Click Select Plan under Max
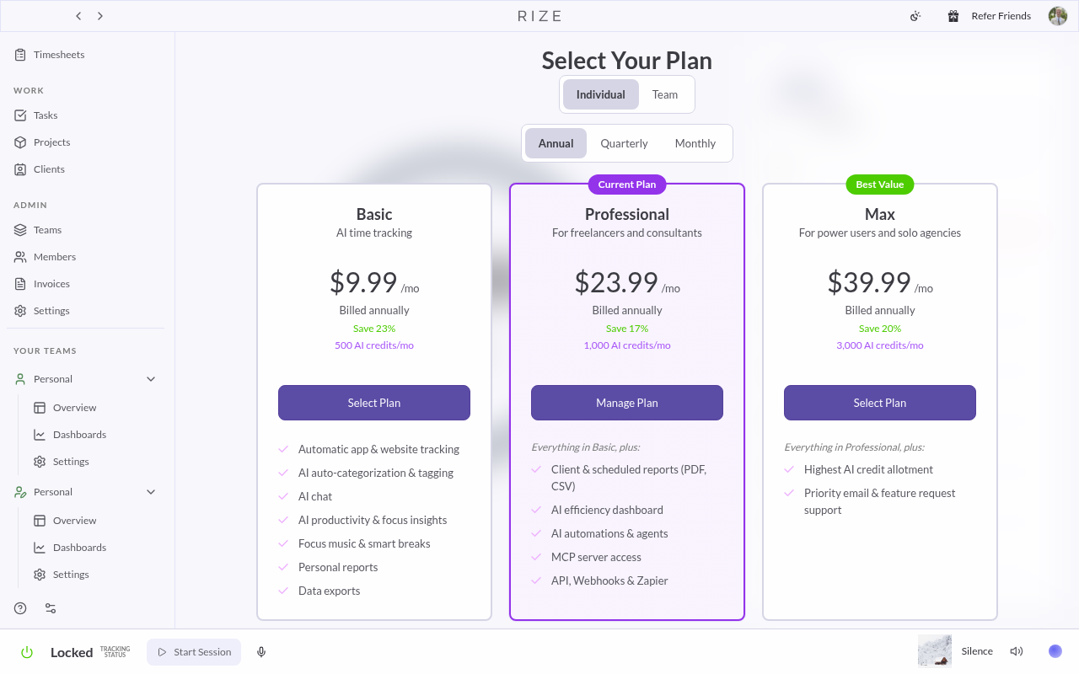1079x674 pixels. click(880, 403)
